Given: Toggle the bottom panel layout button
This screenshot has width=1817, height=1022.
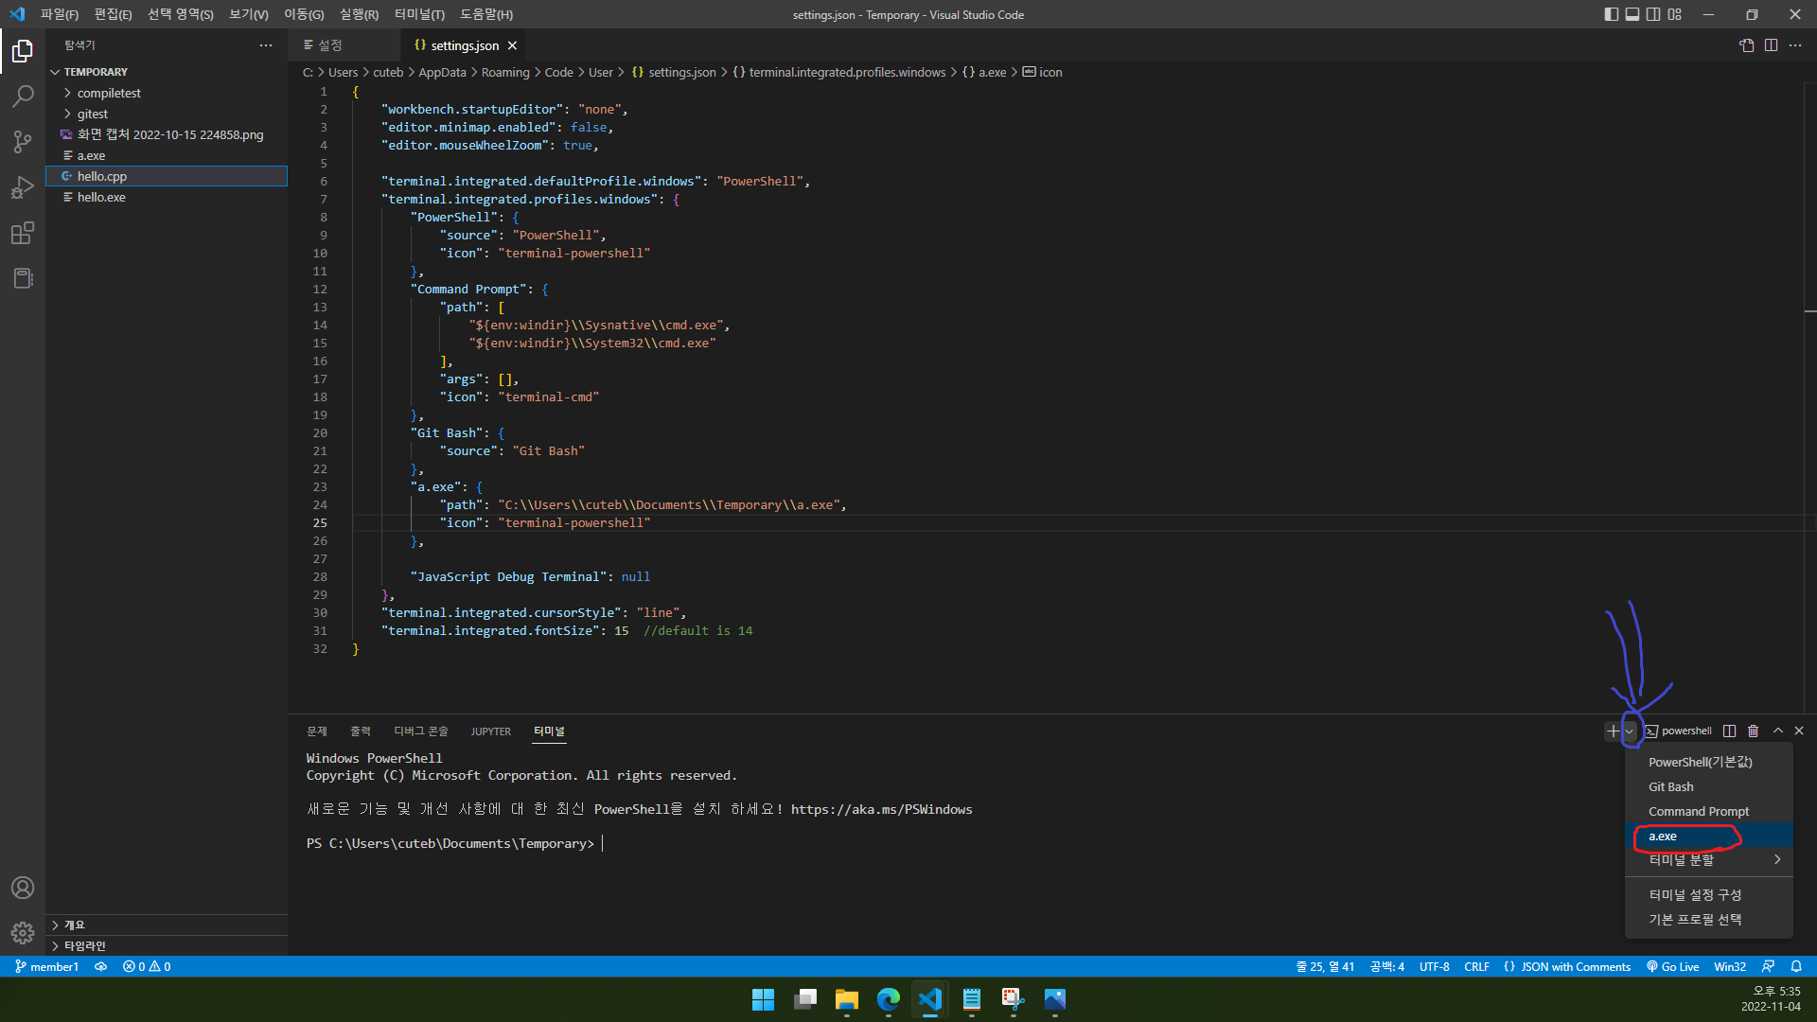Looking at the screenshot, I should [x=1632, y=14].
